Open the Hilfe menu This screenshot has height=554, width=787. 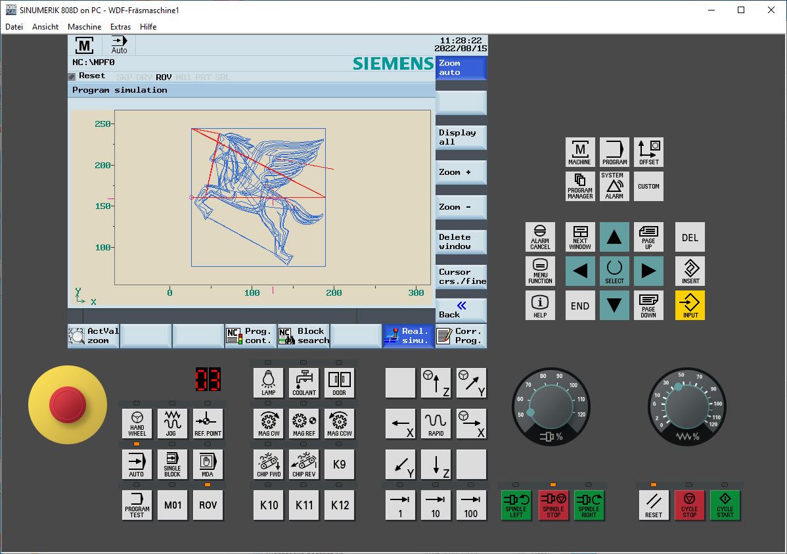tap(148, 27)
